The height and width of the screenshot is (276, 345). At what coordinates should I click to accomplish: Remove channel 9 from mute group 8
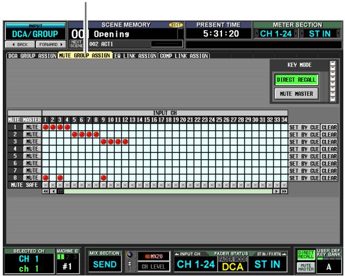click(x=103, y=178)
